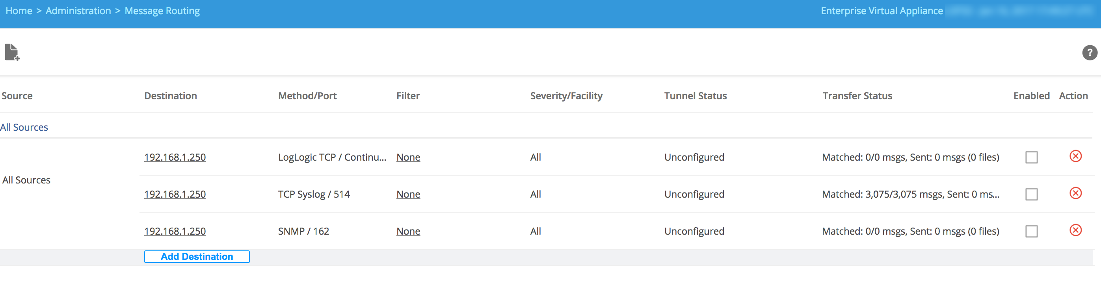1101x289 pixels.
Task: Delete the TCP Syslog / 514 destination
Action: pyautogui.click(x=1075, y=193)
